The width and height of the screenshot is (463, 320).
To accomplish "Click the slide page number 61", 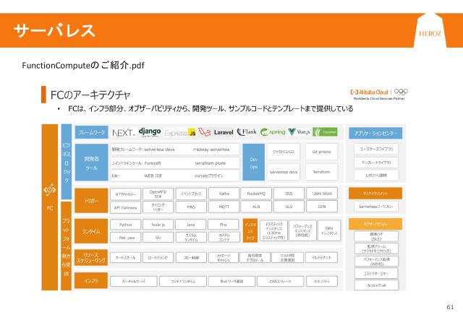I will 450,307.
